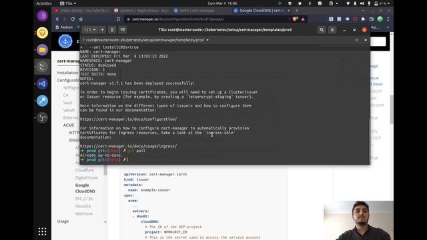This screenshot has width=427, height=240.
Task: Click cert-manager.io/docs/configuration URL in terminal
Action: [x=128, y=119]
